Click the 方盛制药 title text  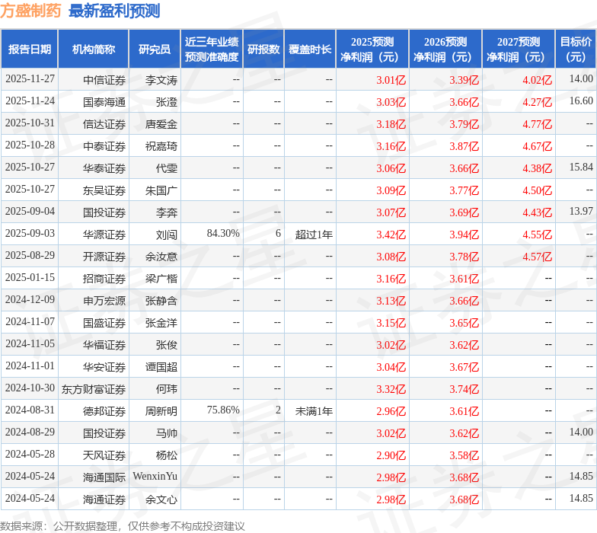(x=30, y=11)
